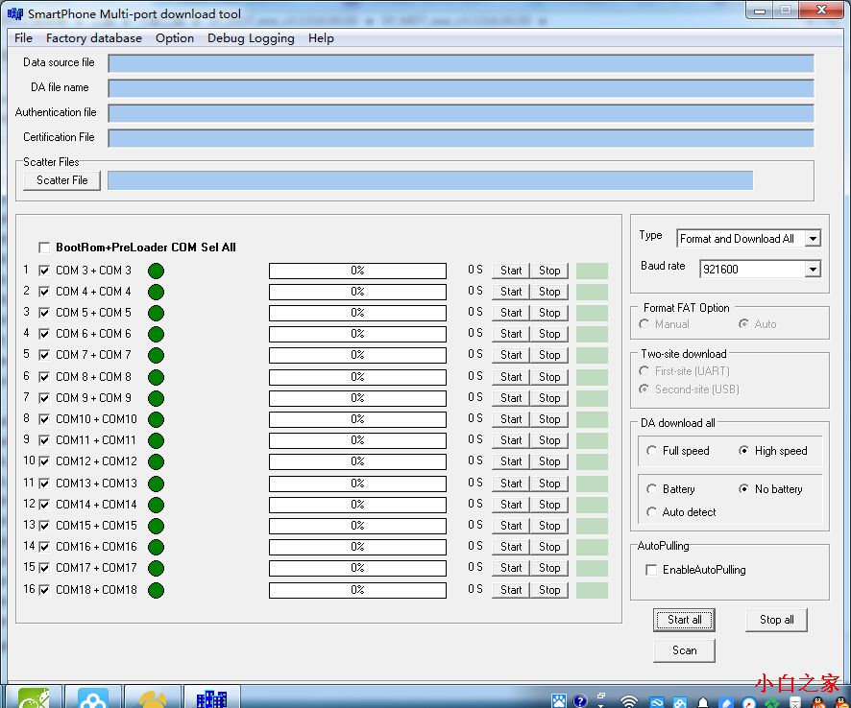Click the green status dot for COM16
Viewport: 851px width, 708px height.
[x=156, y=547]
